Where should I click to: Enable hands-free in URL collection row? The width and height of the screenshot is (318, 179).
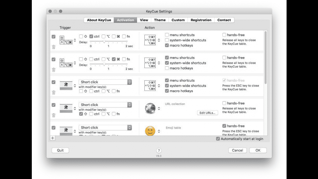coord(224,103)
